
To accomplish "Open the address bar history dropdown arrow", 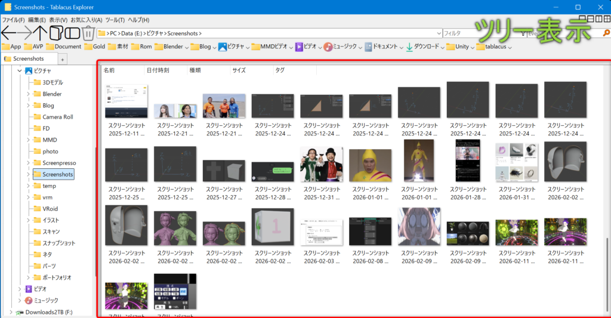I will [438, 33].
